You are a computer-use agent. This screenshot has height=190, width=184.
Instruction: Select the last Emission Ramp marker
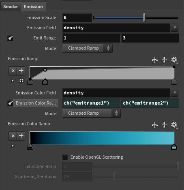coord(174,81)
